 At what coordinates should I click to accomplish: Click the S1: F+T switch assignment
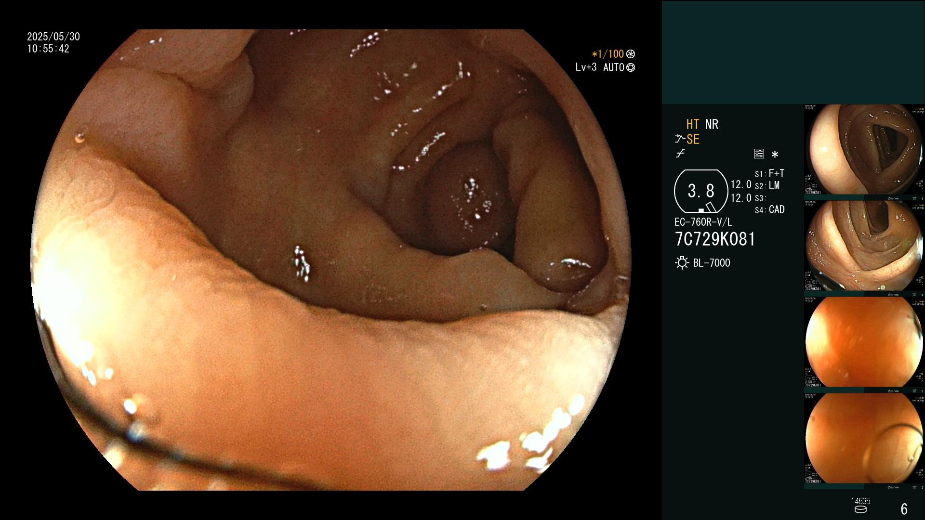(x=769, y=173)
